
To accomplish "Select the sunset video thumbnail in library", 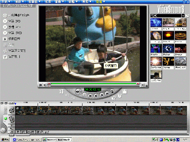I will 168,36.
